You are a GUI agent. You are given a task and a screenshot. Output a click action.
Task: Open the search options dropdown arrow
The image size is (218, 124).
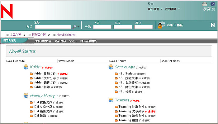coord(78,27)
